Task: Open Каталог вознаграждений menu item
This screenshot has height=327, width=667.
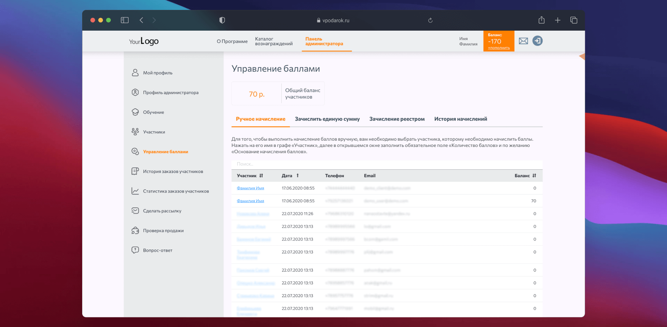Action: [274, 41]
